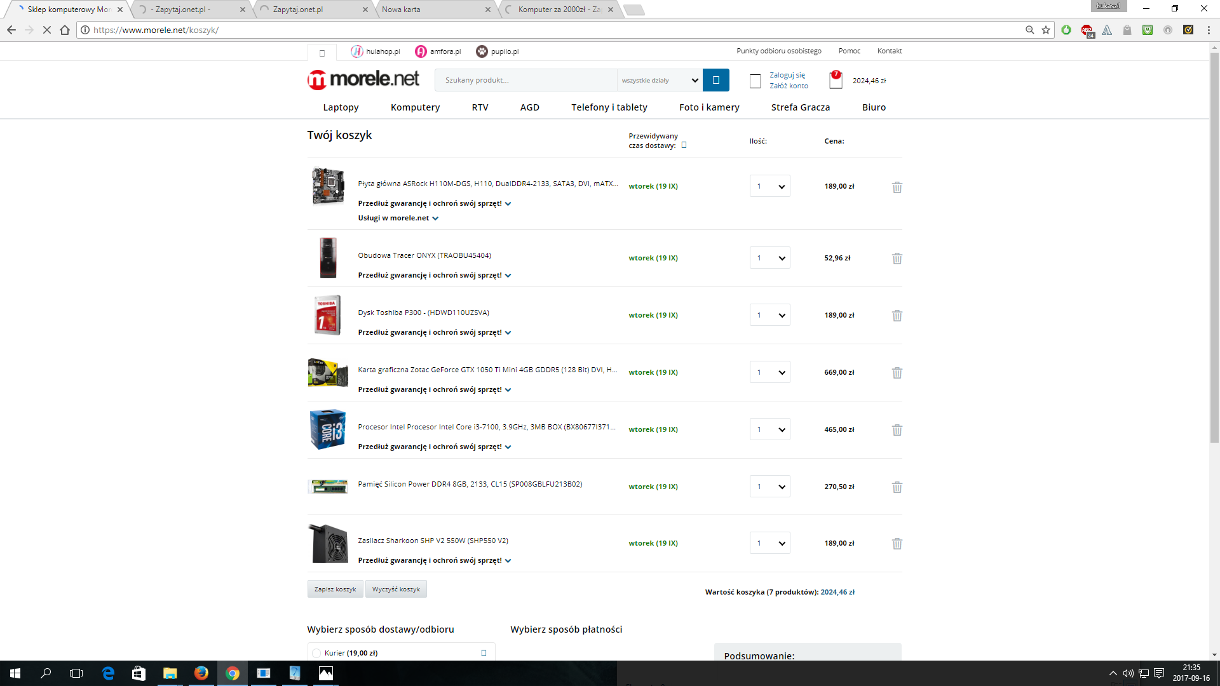This screenshot has width=1220, height=686.
Task: Expand warranty extension for Tracer ONYX case
Action: pyautogui.click(x=434, y=275)
